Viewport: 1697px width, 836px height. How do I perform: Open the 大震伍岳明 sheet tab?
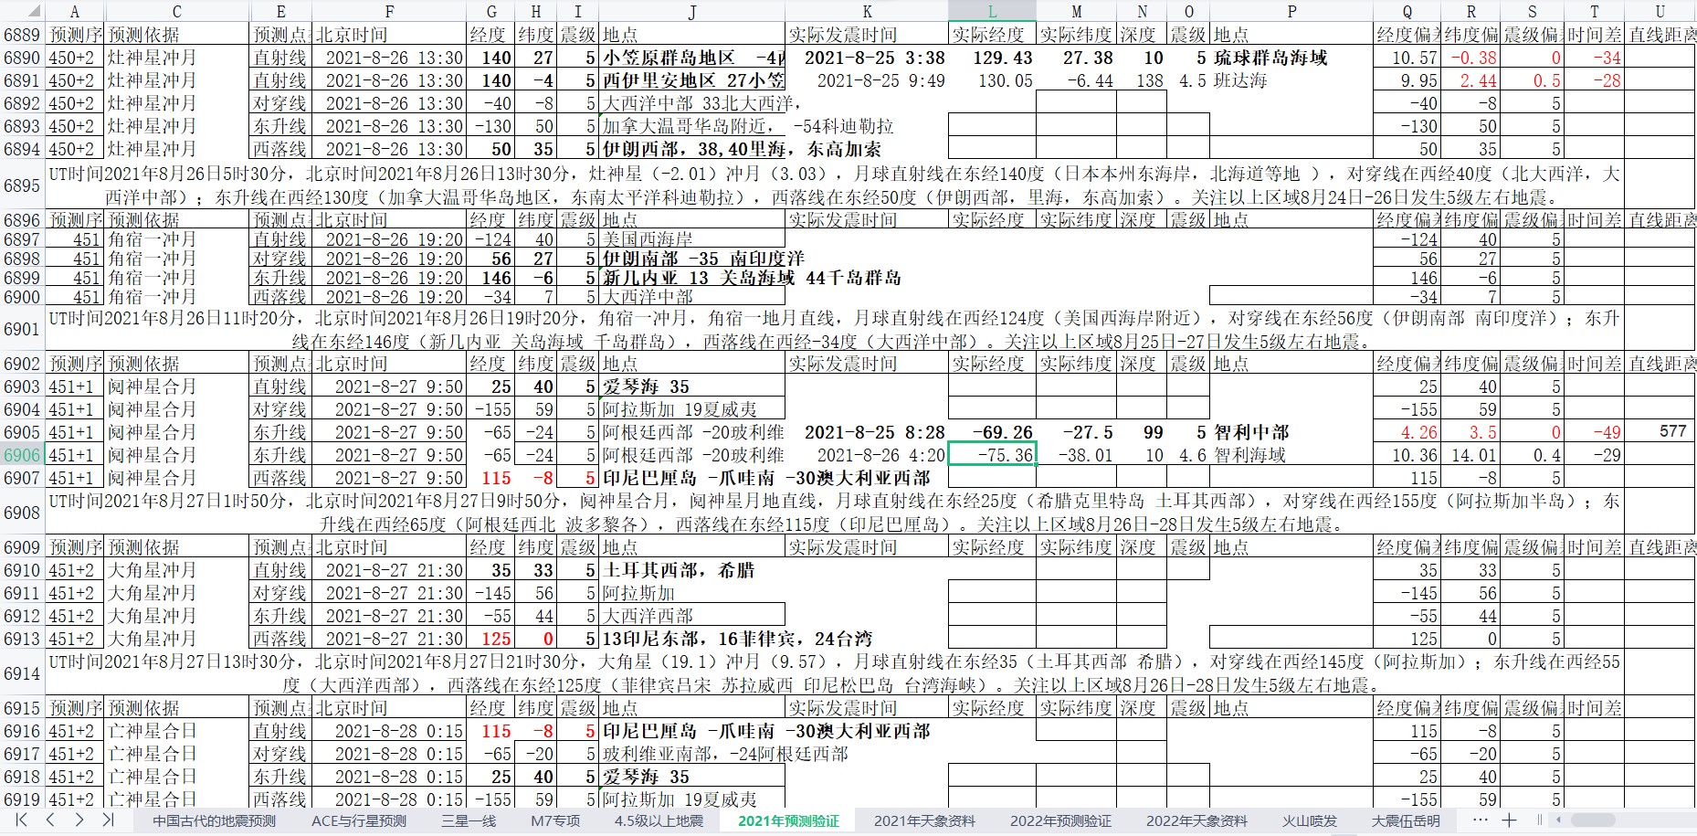click(1406, 820)
